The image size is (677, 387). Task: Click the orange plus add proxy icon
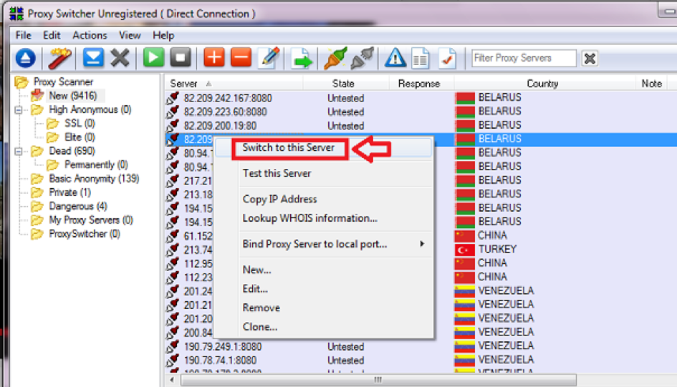click(214, 58)
